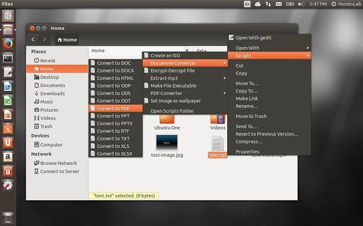
Task: Open Recent in Places sidebar
Action: point(57,60)
